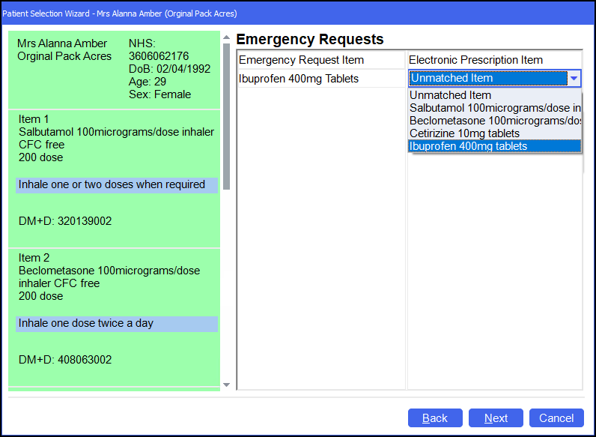Select highlighted Ibuprofen 400mg tablets list option

click(x=469, y=146)
